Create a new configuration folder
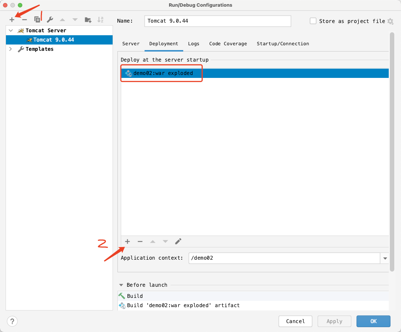 (88, 20)
